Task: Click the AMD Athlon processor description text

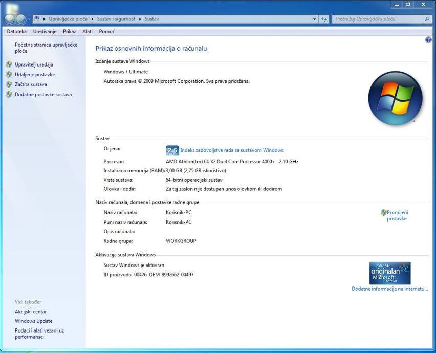Action: click(232, 162)
